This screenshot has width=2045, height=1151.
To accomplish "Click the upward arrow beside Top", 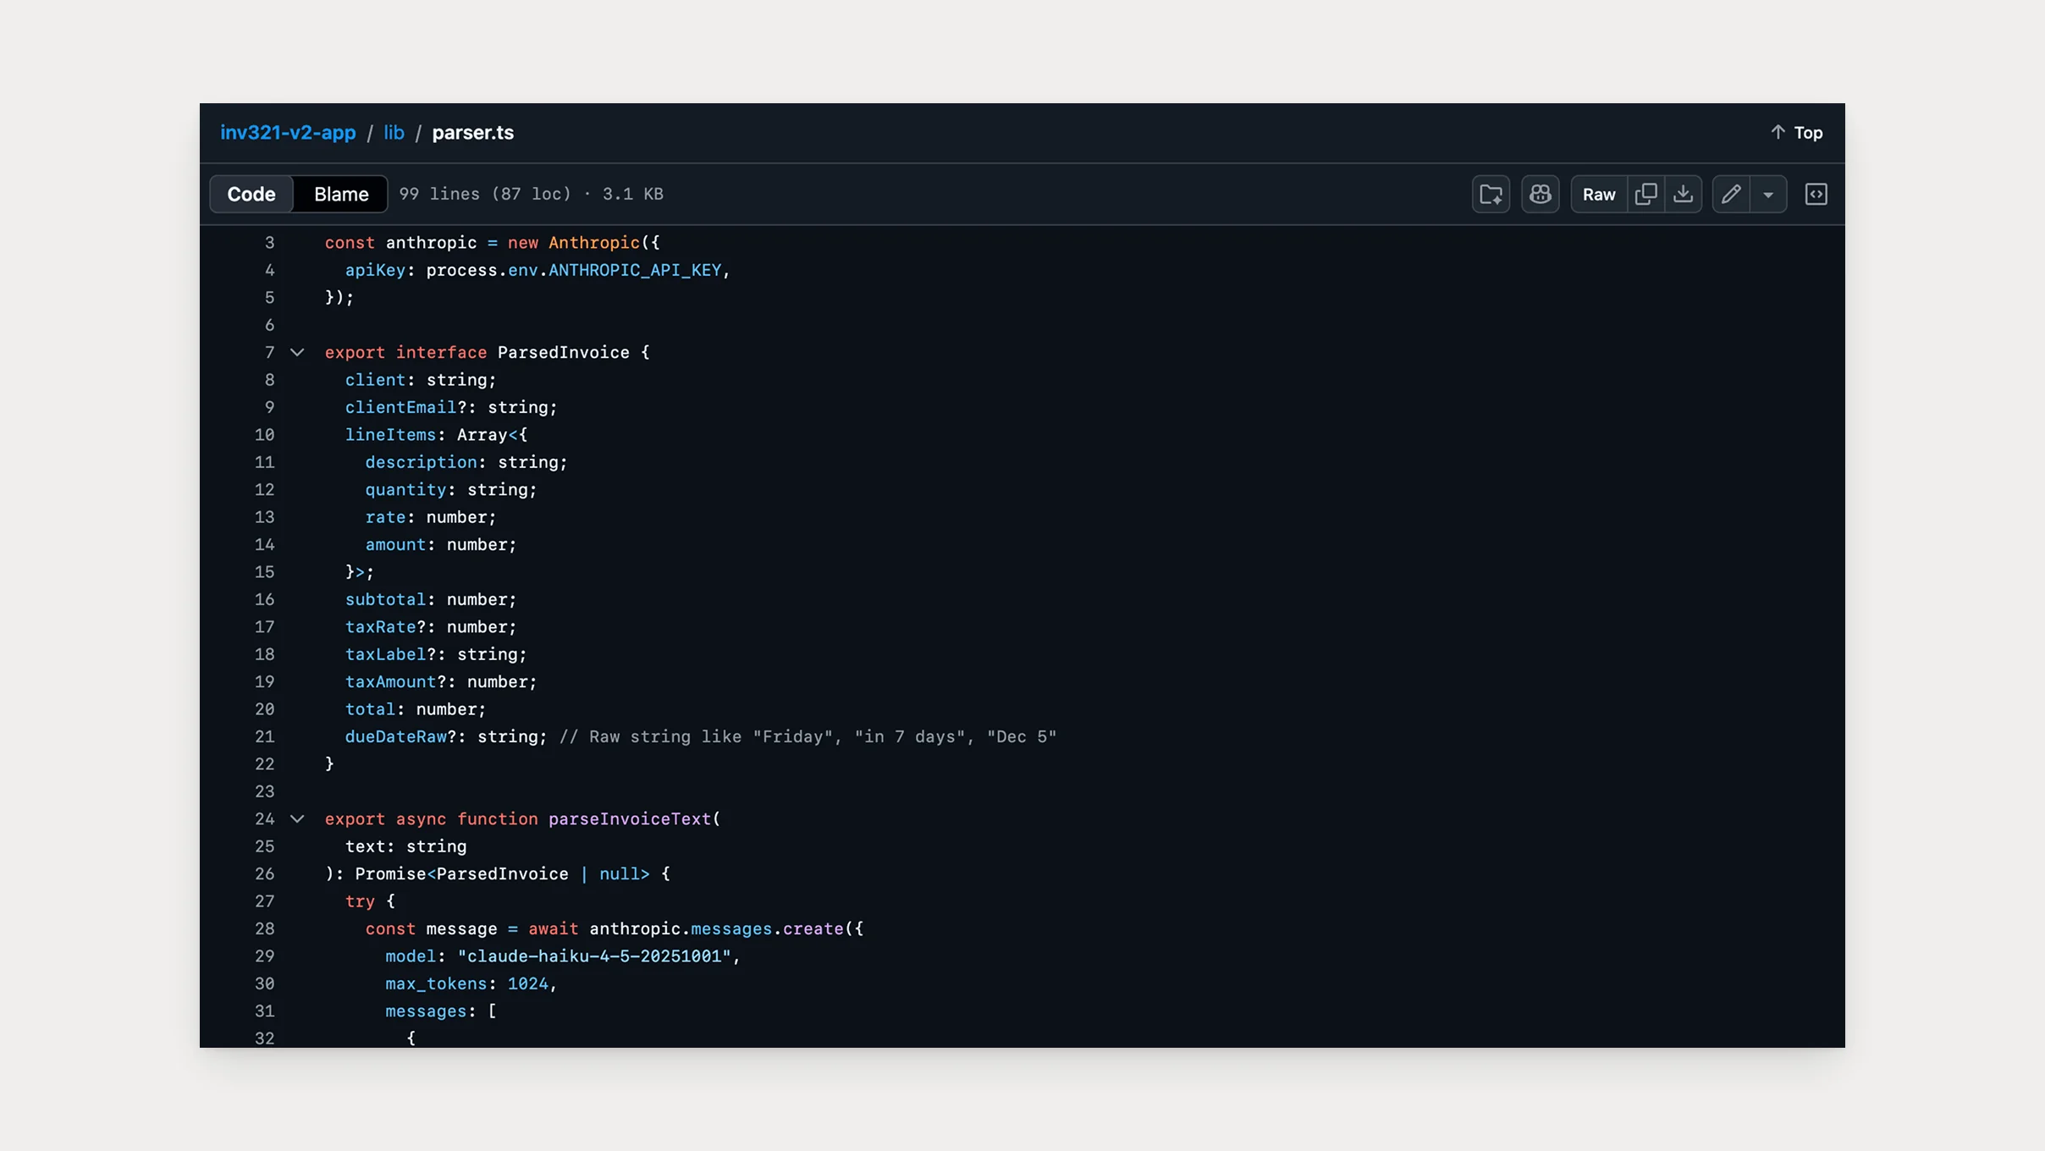I will click(1778, 132).
